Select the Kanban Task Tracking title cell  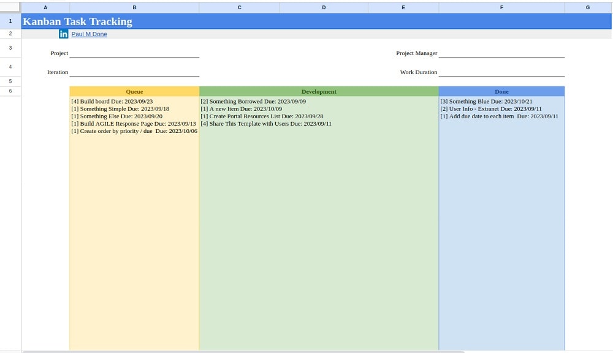[x=316, y=21]
